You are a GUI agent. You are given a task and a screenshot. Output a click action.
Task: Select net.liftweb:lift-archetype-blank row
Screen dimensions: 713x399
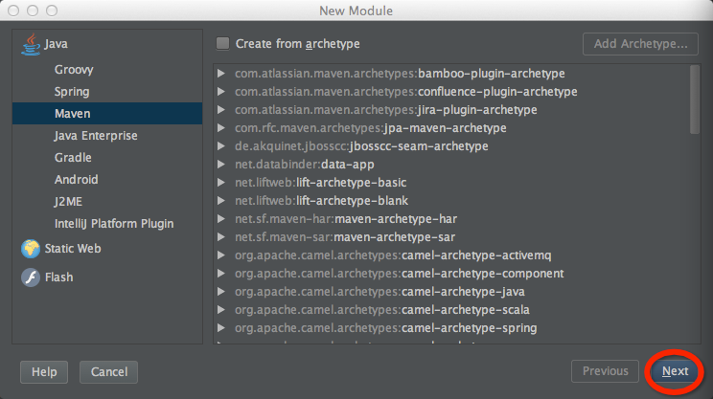321,201
